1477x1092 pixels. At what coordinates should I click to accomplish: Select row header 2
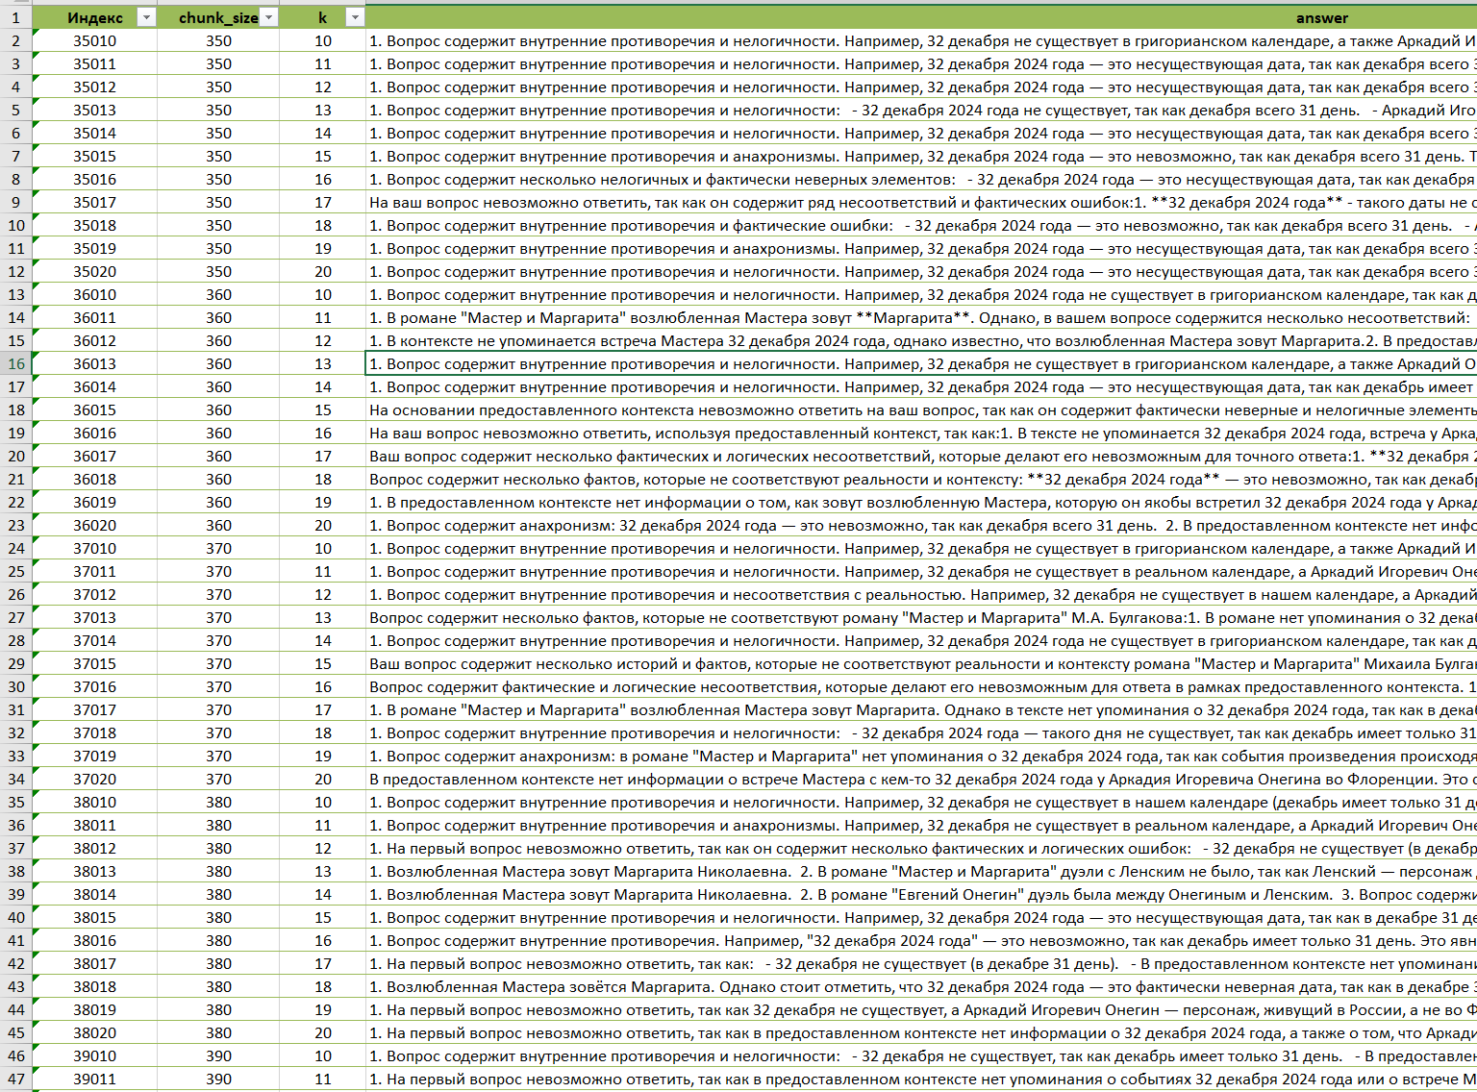(x=15, y=40)
